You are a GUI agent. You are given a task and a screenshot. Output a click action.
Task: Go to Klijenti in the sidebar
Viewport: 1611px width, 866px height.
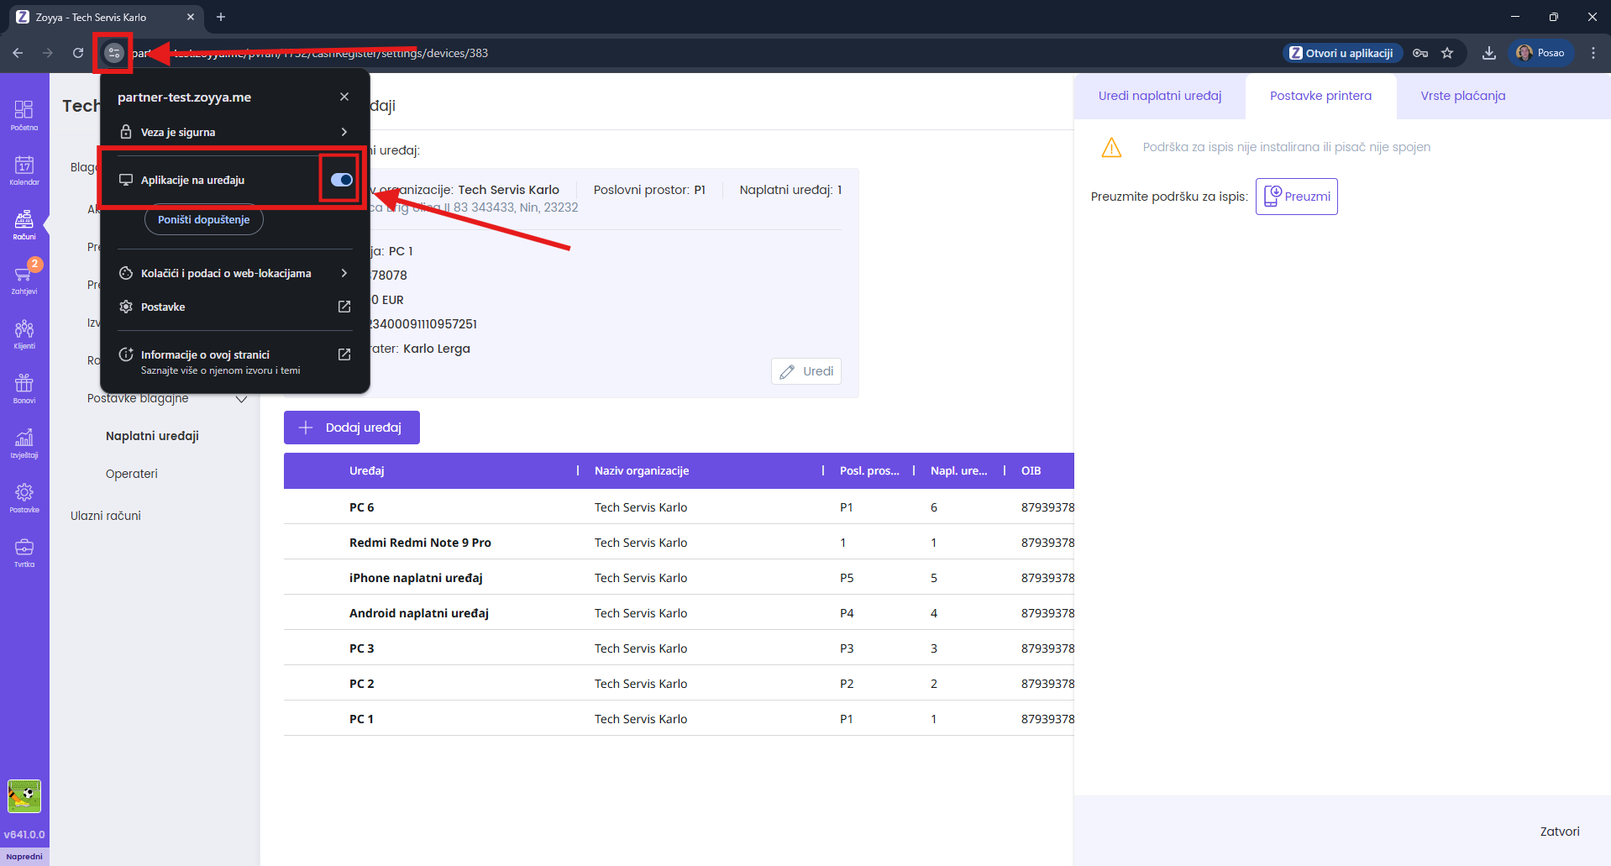click(24, 333)
